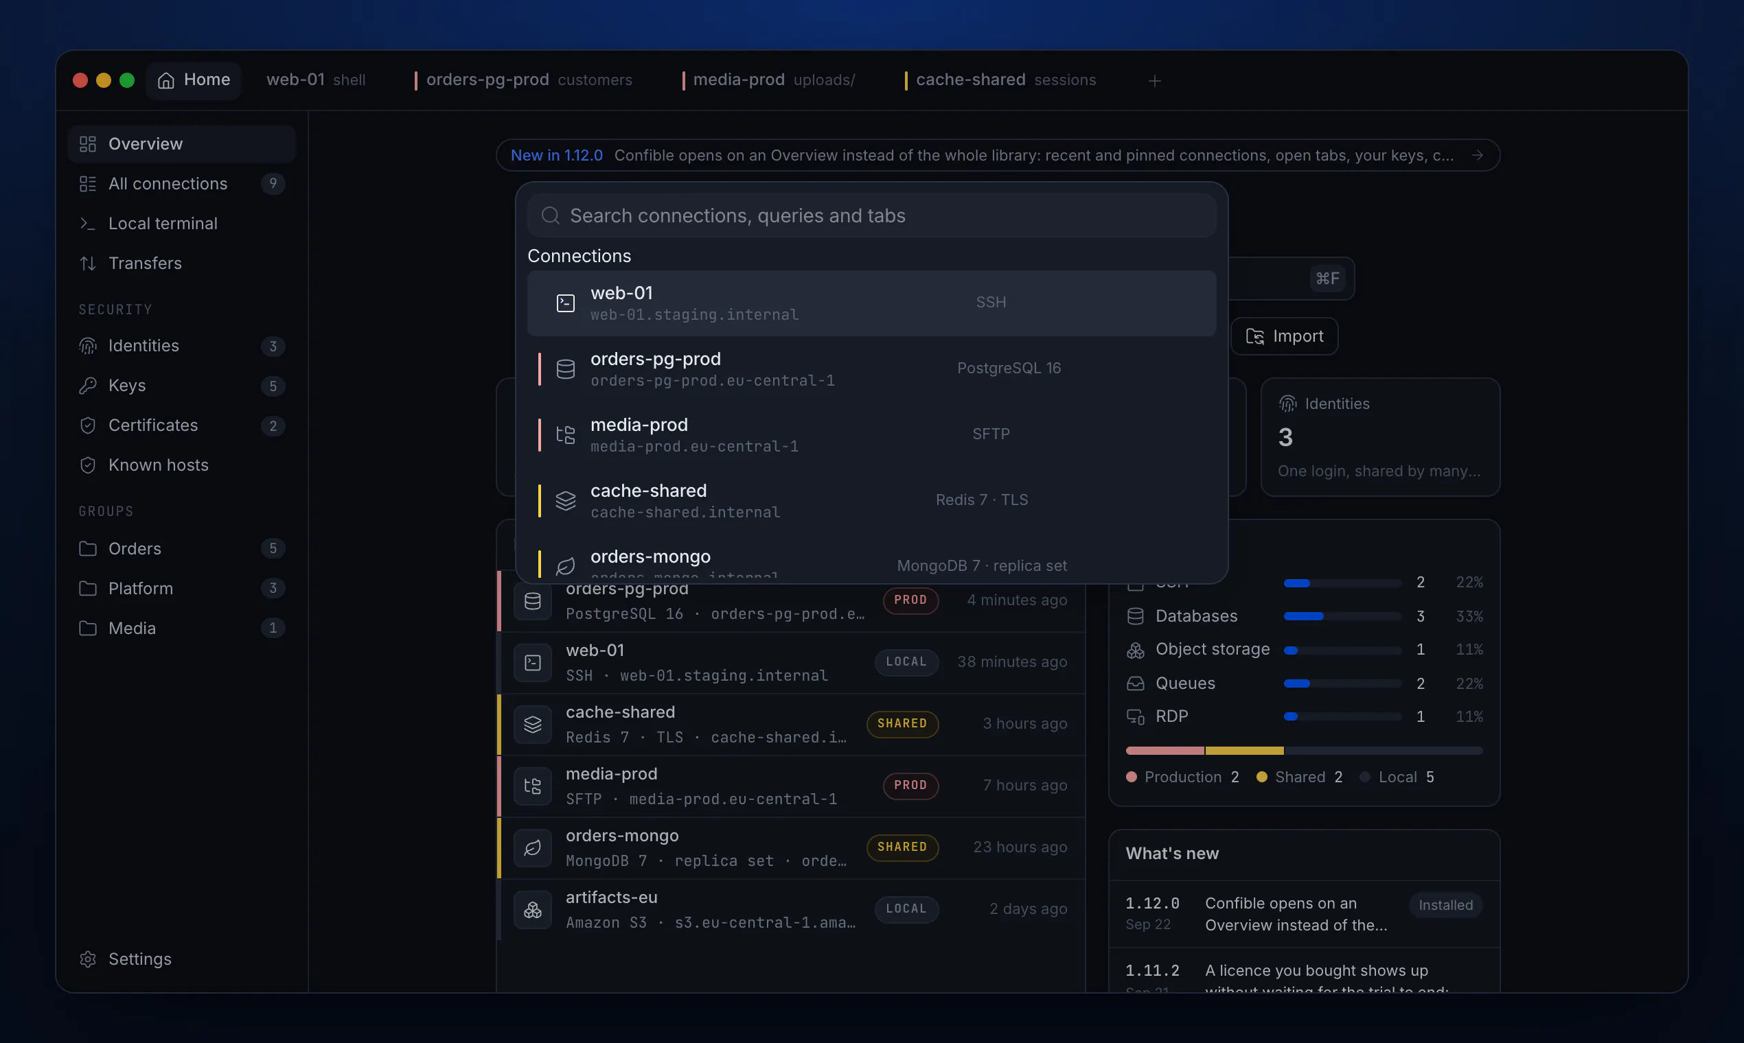Click the media-prod folder-tree icon in recent list
1744x1043 pixels.
[x=532, y=786]
